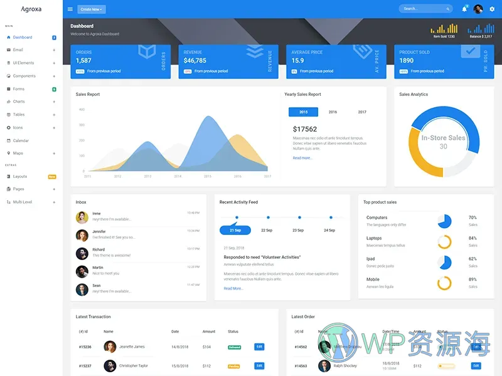Click Edit for transaction #15236
502x376 pixels.
259,347
